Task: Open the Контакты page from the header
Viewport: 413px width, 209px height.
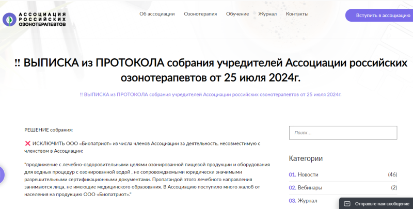Action: (x=297, y=14)
